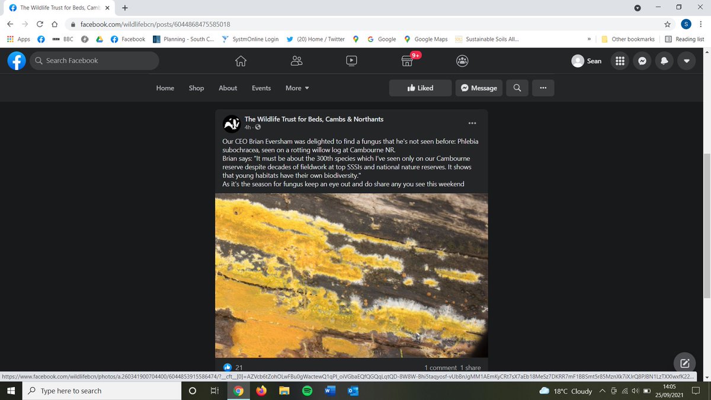Open the Watch video icon
The image size is (711, 400).
351,60
